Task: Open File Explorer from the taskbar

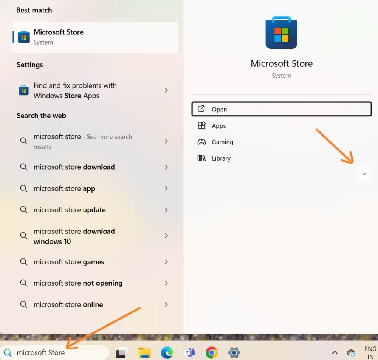Action: pyautogui.click(x=144, y=353)
